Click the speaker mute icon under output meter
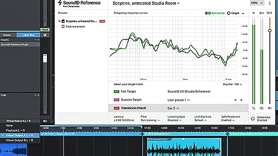Viewport: 278px width, 156px height. 270,108
